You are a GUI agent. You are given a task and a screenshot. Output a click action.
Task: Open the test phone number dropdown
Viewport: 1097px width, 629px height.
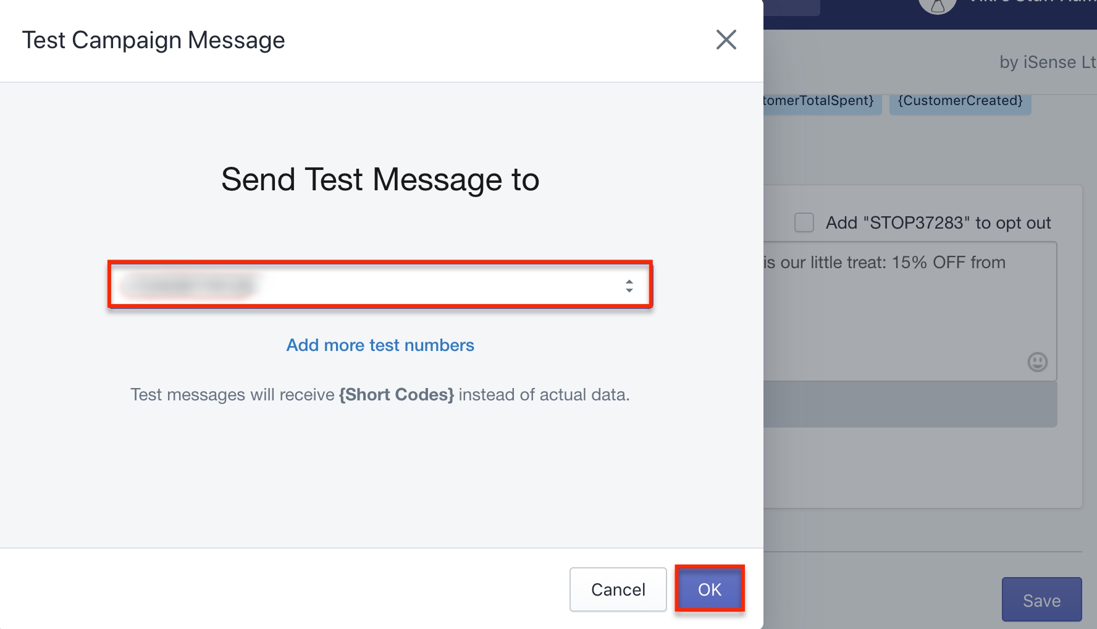pyautogui.click(x=380, y=285)
